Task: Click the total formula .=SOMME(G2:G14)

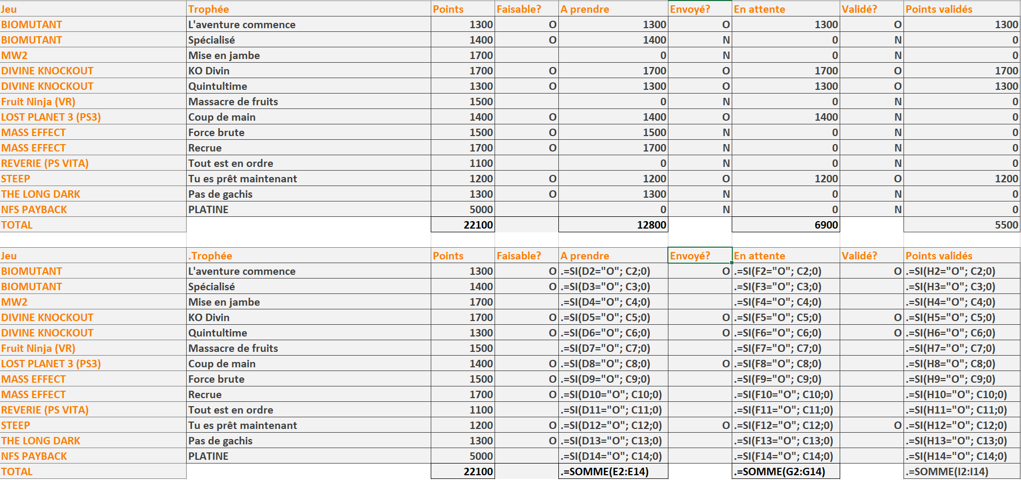Action: click(786, 471)
